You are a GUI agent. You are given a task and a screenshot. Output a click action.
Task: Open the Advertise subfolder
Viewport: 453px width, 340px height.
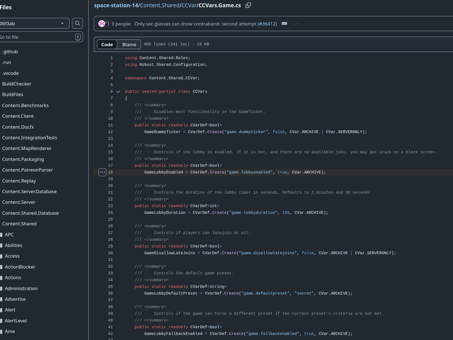click(15, 299)
